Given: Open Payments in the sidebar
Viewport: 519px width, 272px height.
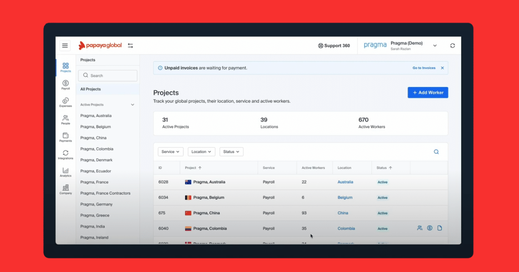Looking at the screenshot, I should coord(65,137).
